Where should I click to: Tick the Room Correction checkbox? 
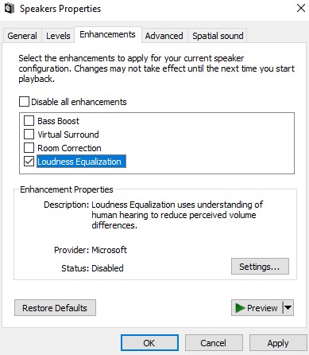[29, 147]
